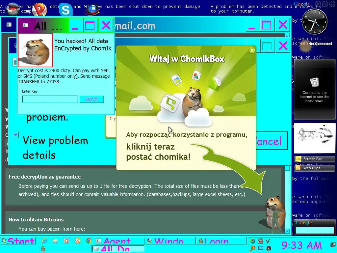Click the swirl tray icon
This screenshot has width=337, height=253.
(x=253, y=241)
